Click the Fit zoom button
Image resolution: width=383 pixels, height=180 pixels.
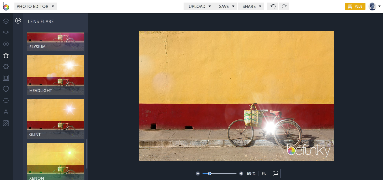click(264, 173)
